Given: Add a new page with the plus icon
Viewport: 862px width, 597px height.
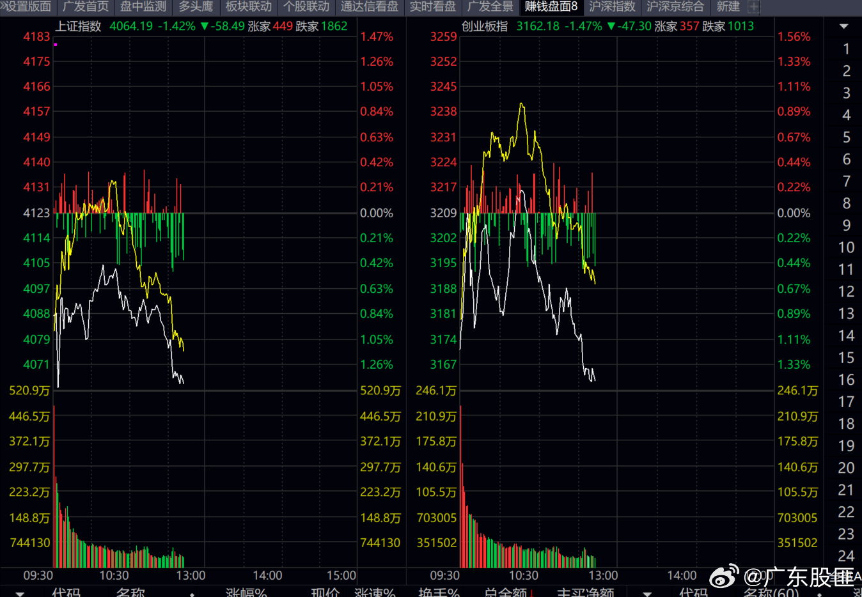Looking at the screenshot, I should click(754, 7).
